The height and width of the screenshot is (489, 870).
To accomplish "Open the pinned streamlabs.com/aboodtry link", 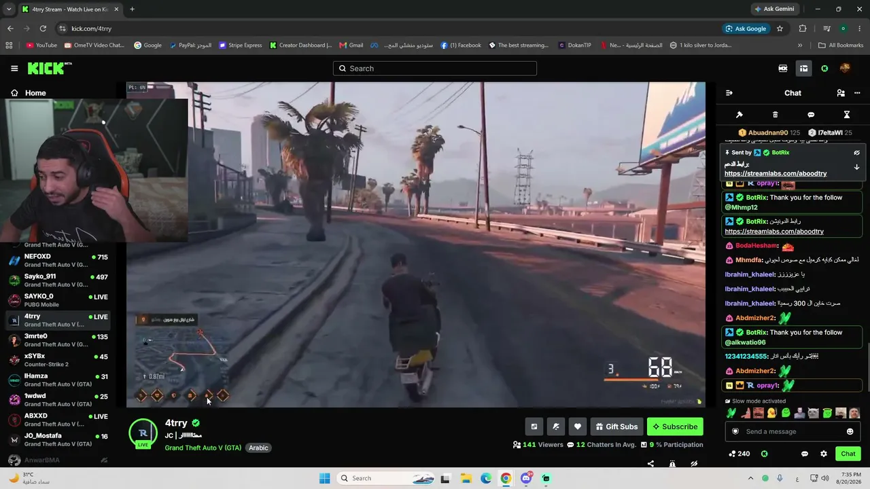I will tap(776, 174).
